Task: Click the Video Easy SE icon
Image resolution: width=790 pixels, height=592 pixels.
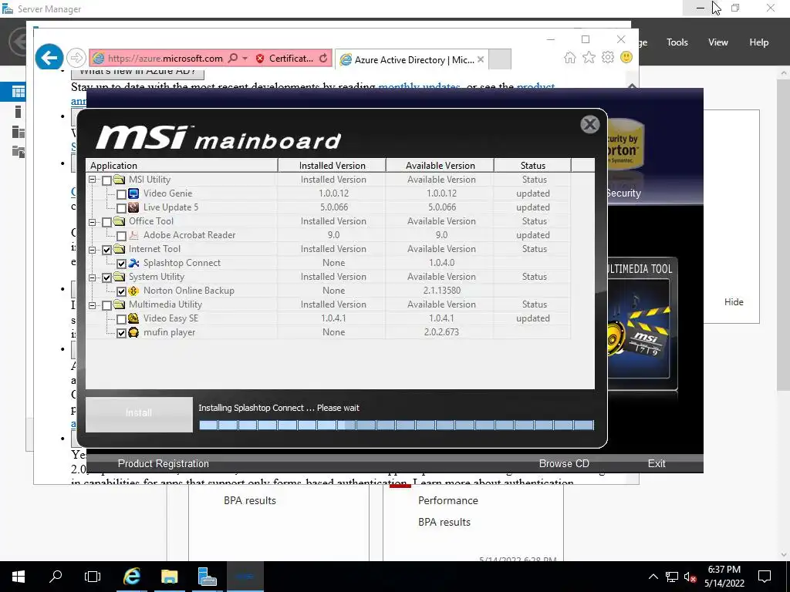Action: coord(133,318)
